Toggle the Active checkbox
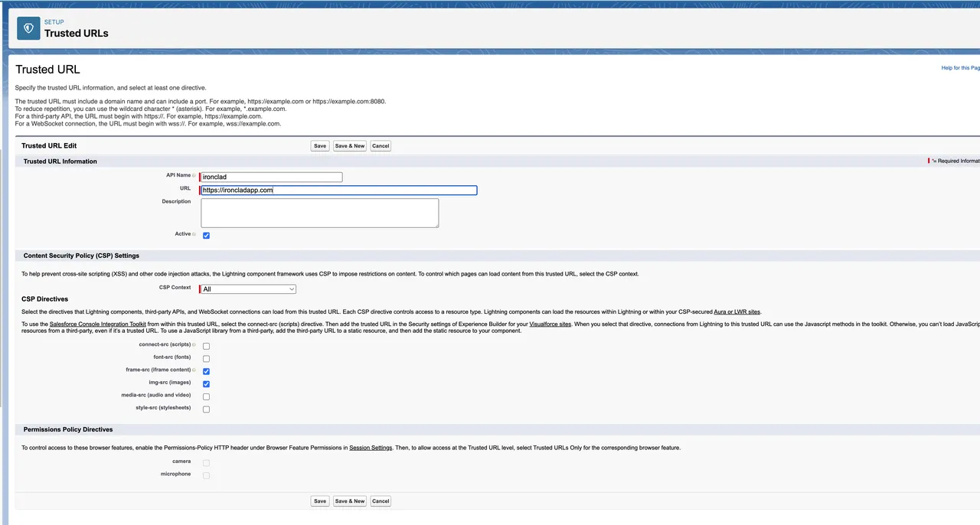This screenshot has width=980, height=525. [x=206, y=235]
